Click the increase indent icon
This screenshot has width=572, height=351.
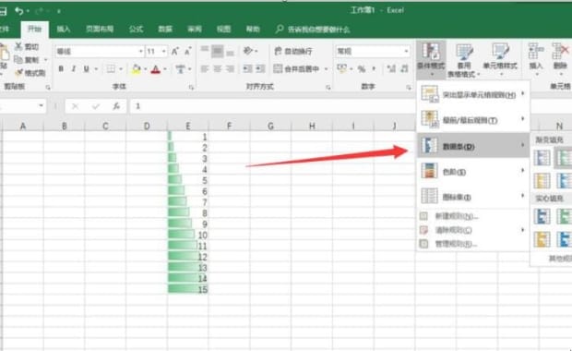(260, 68)
